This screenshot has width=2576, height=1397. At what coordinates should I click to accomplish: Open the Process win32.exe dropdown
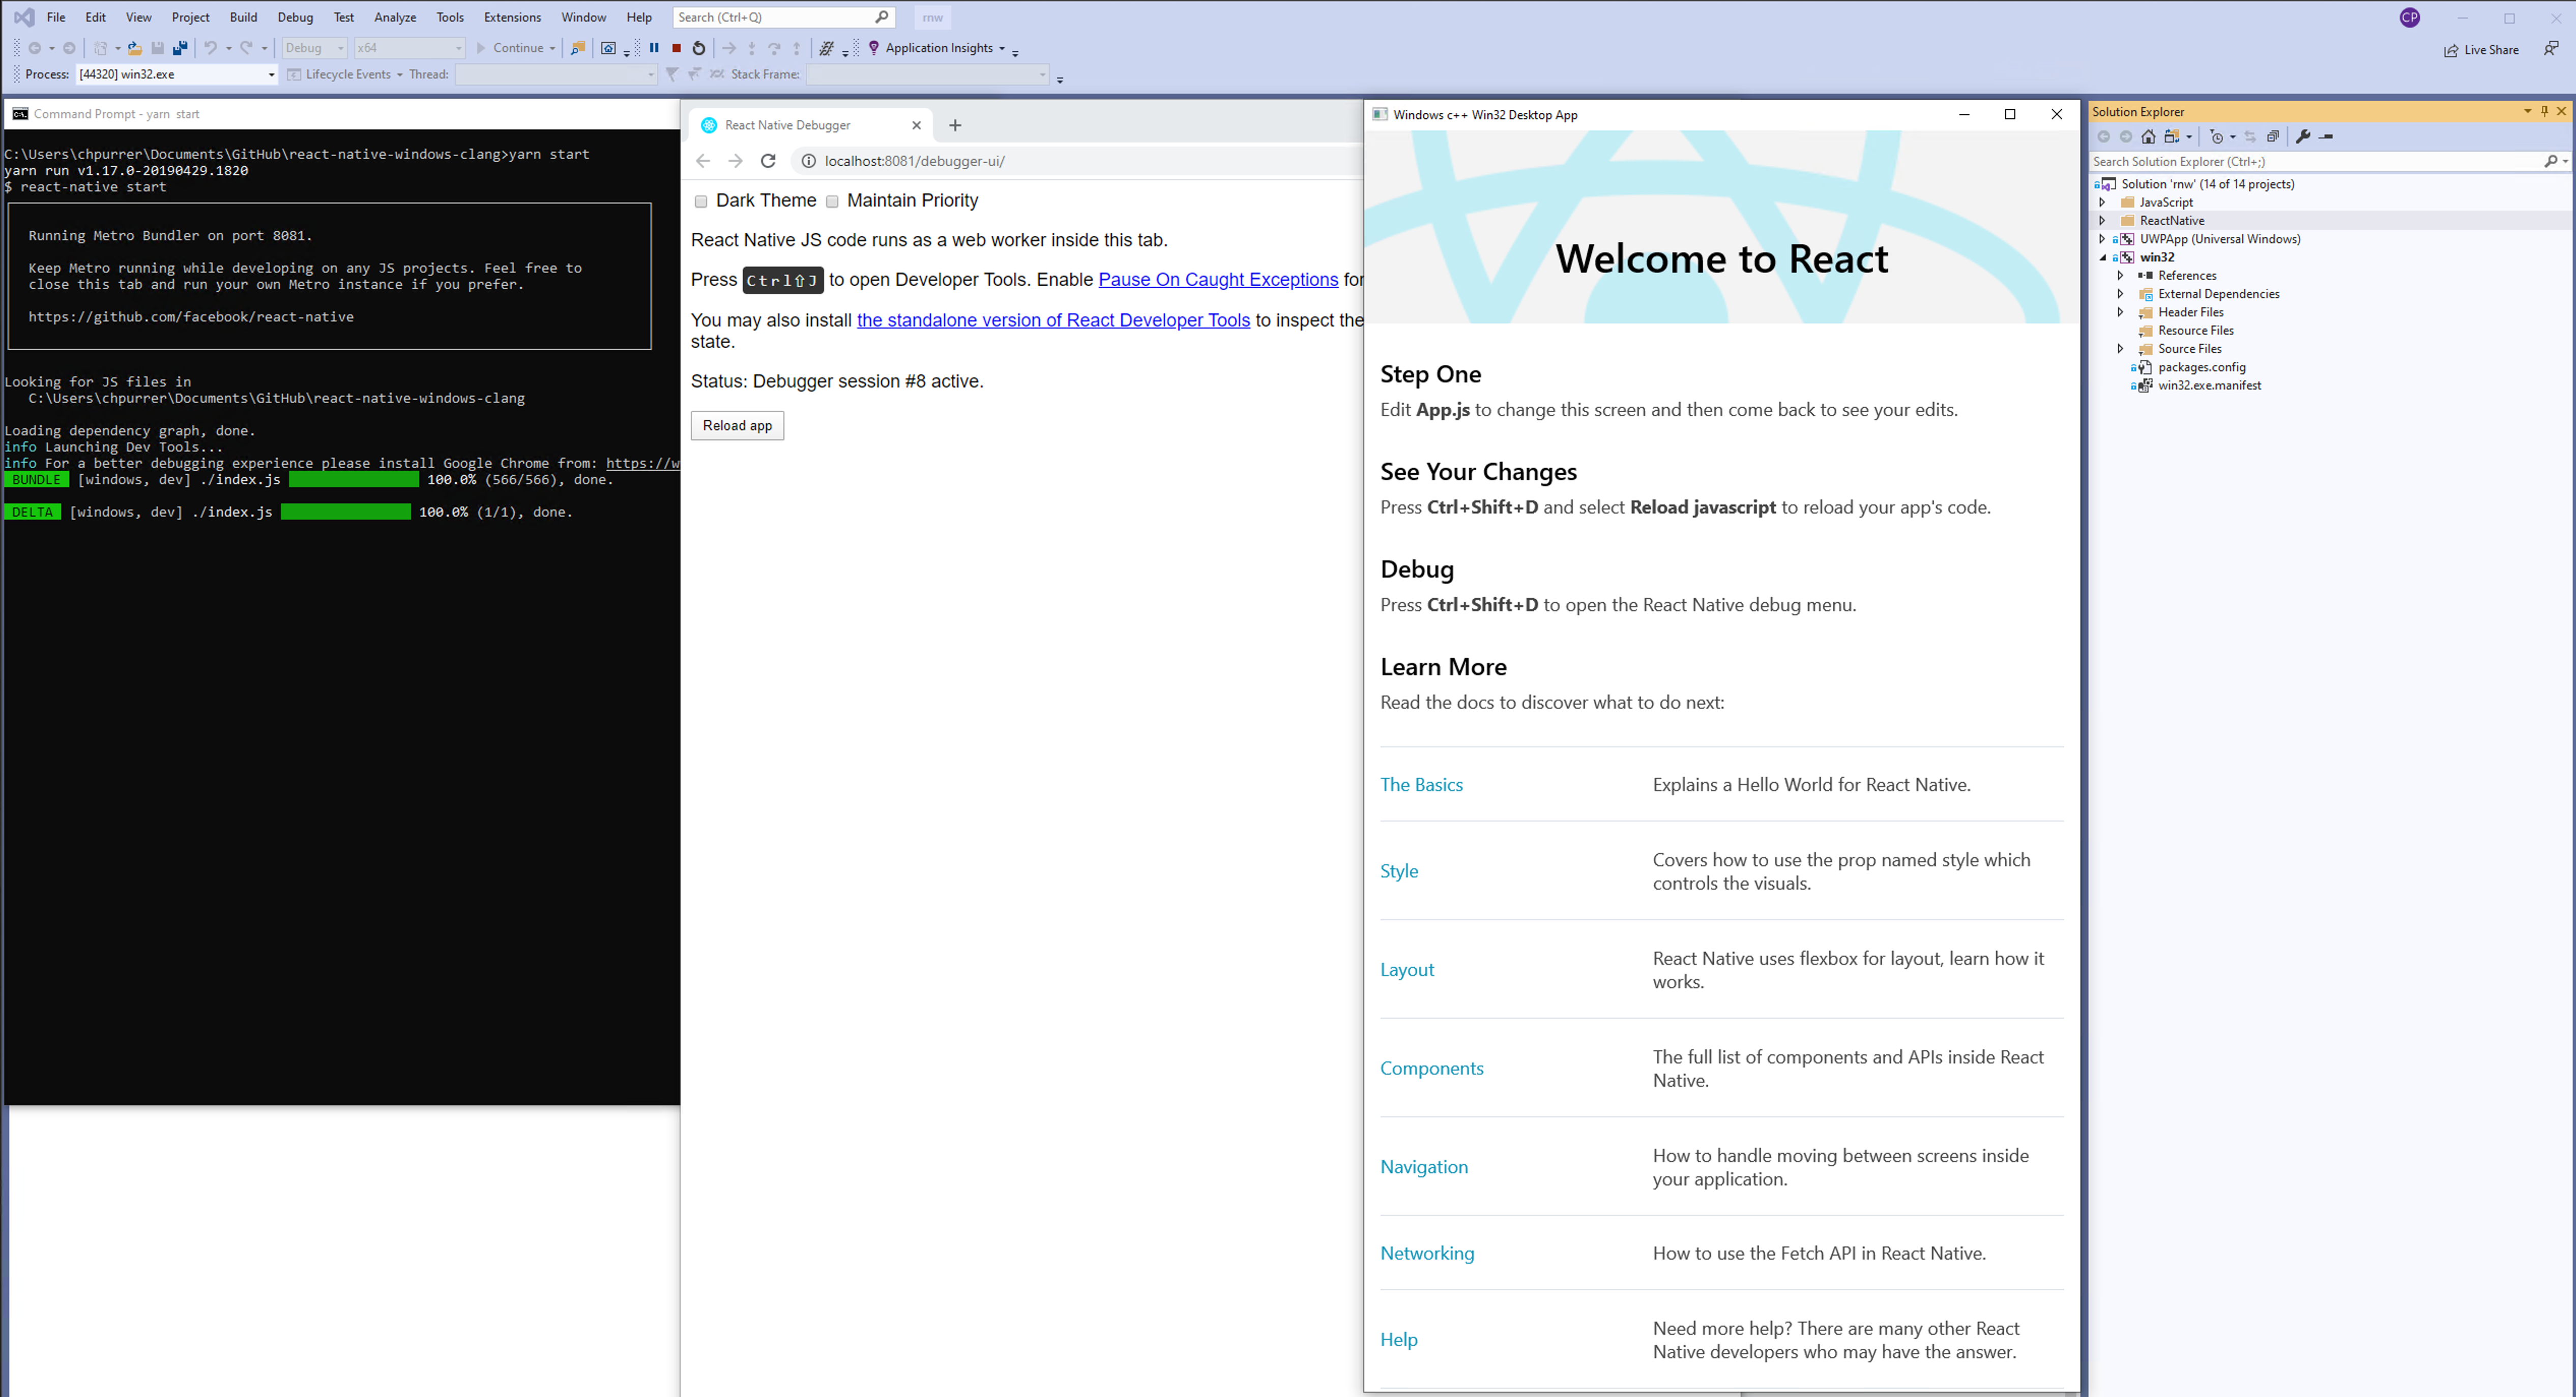point(271,74)
